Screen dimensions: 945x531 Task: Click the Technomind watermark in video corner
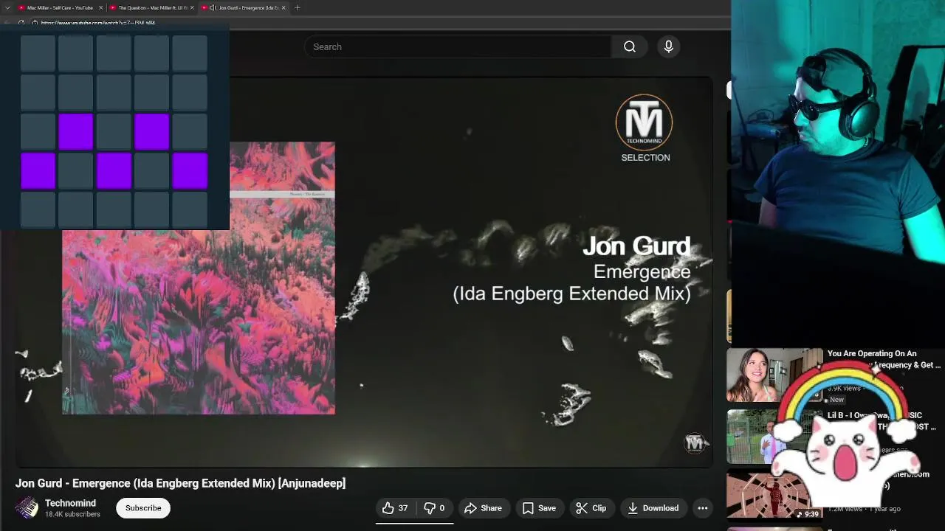(x=695, y=442)
